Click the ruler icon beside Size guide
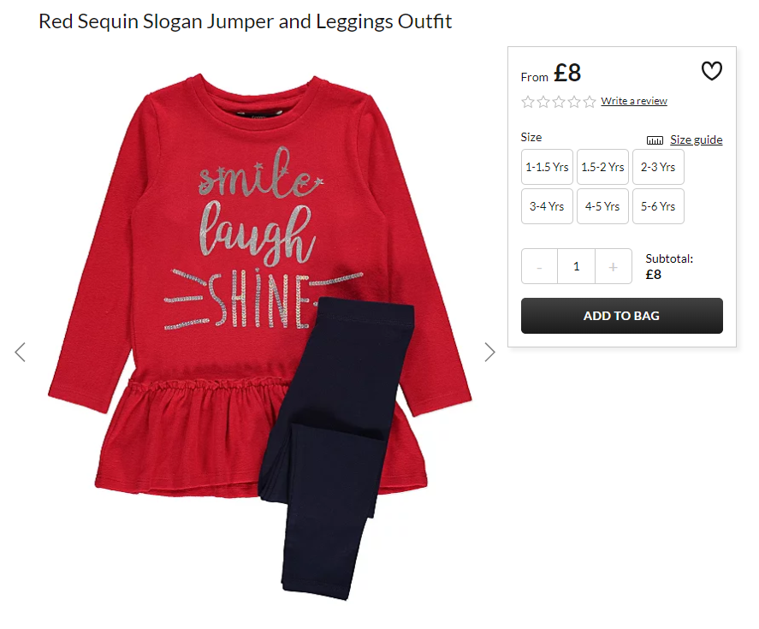759x629 pixels. point(655,140)
